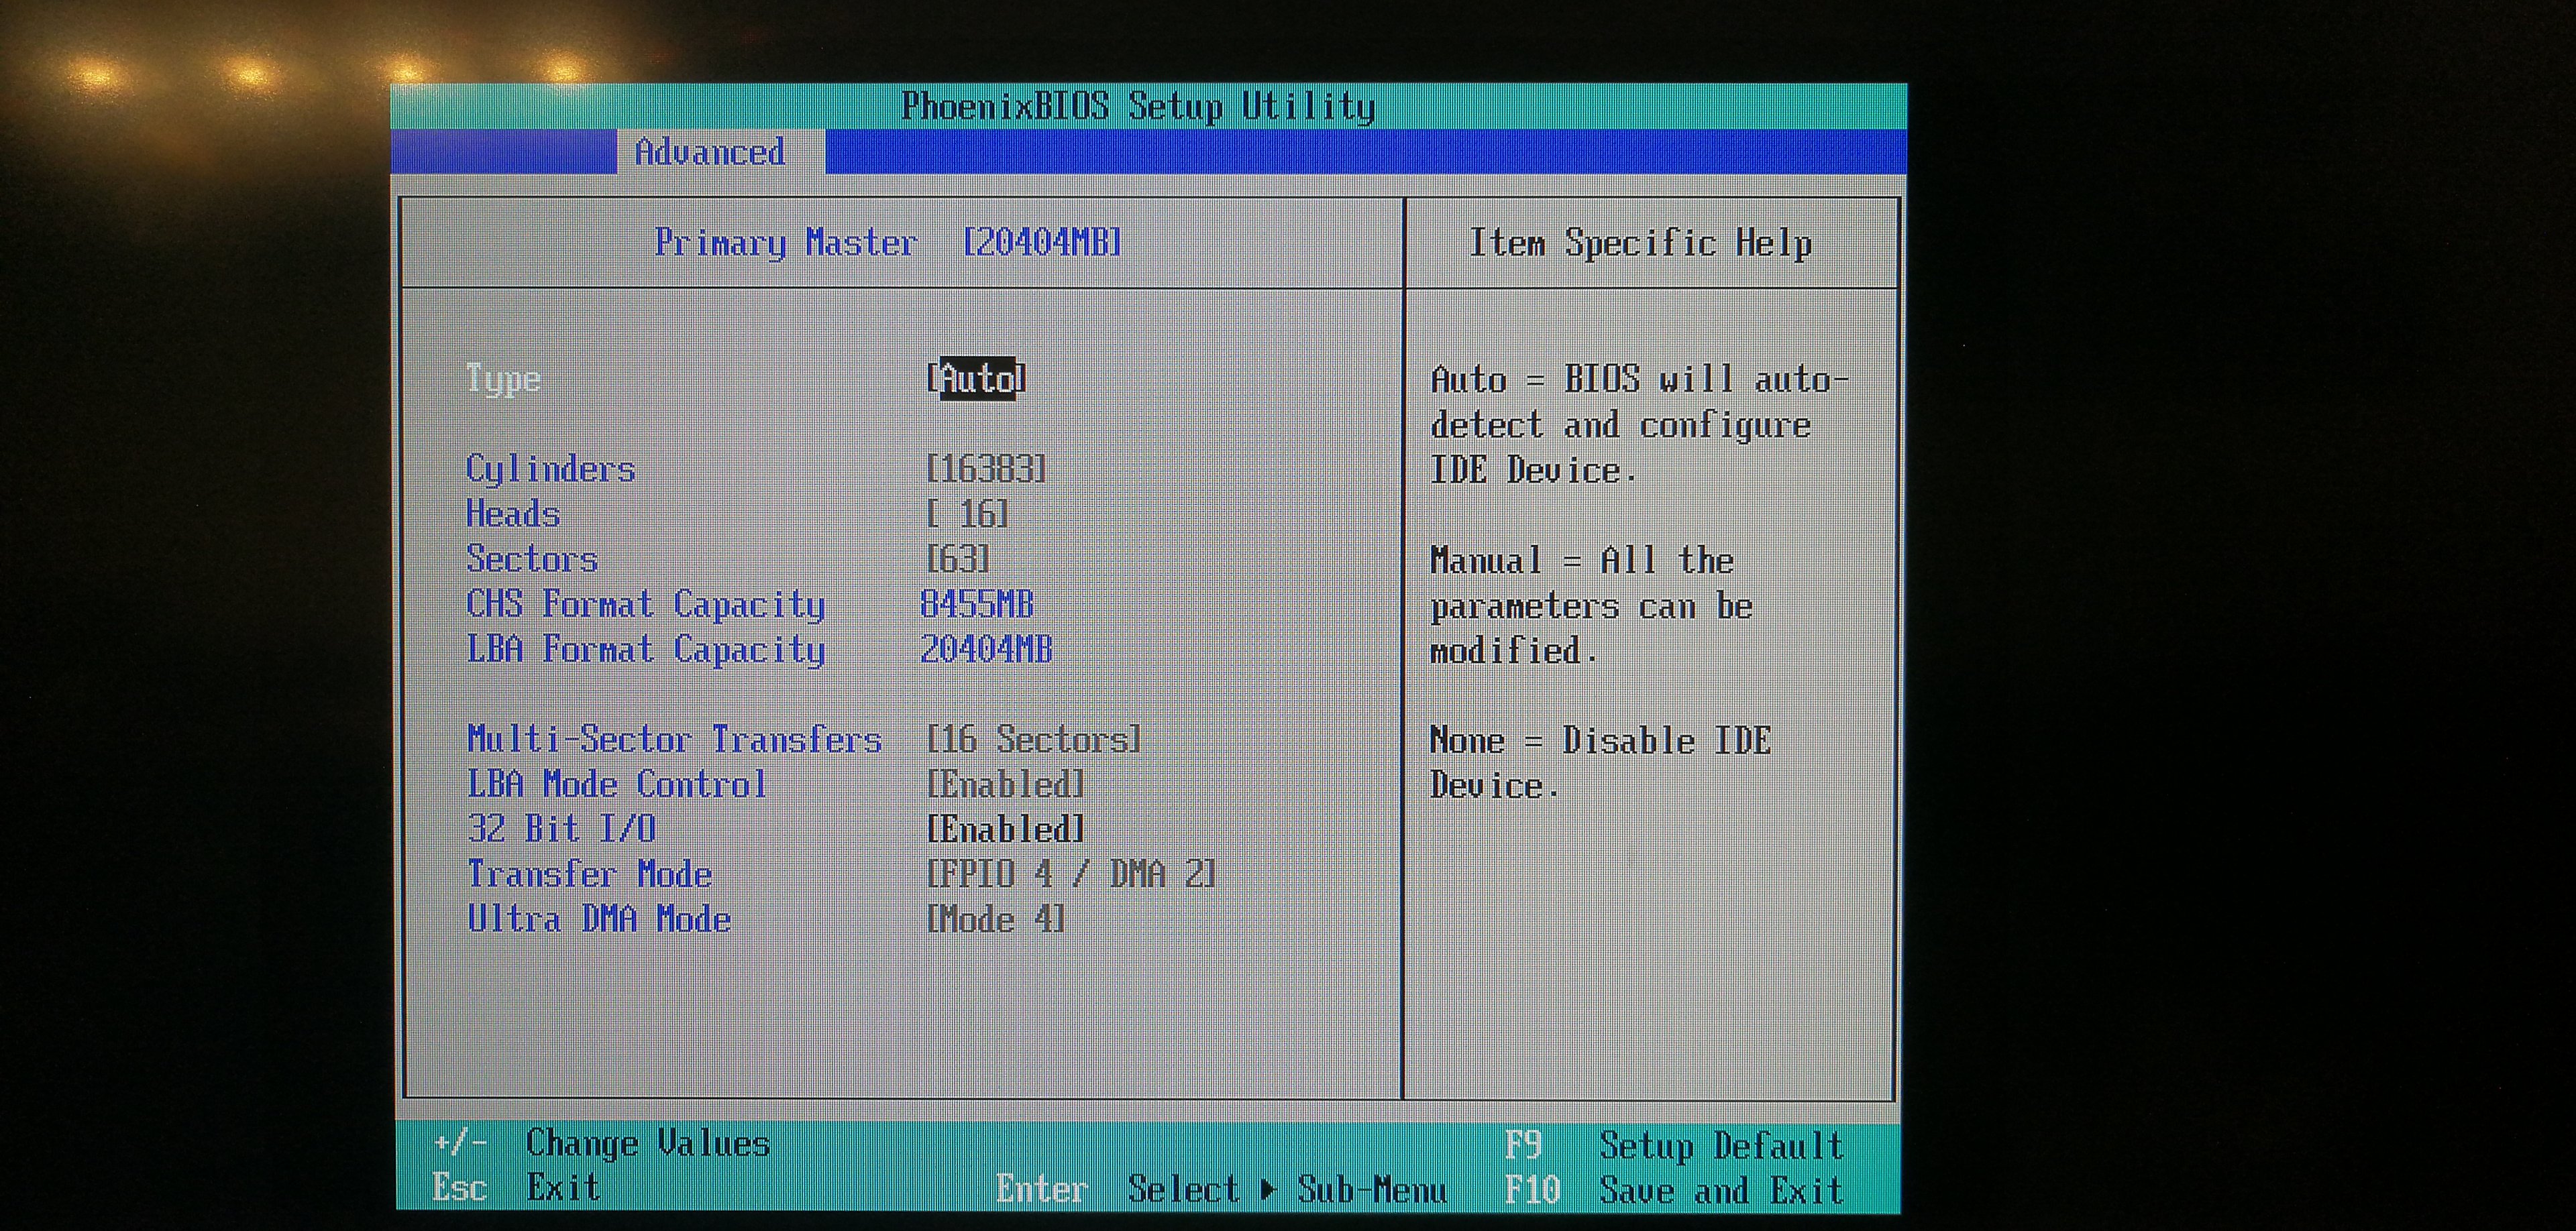Toggle LBA Mode Control Enabled setting

[x=1005, y=784]
